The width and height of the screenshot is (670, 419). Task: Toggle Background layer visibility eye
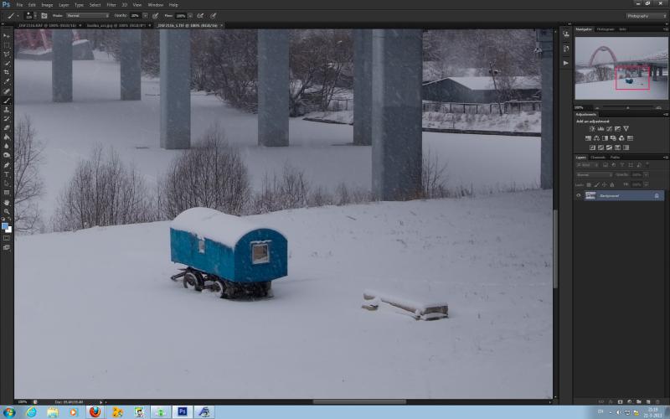coord(579,196)
